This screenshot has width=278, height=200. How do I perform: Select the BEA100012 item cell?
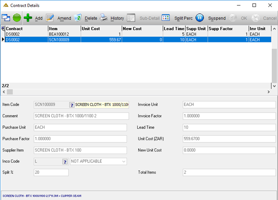pyautogui.click(x=64, y=34)
